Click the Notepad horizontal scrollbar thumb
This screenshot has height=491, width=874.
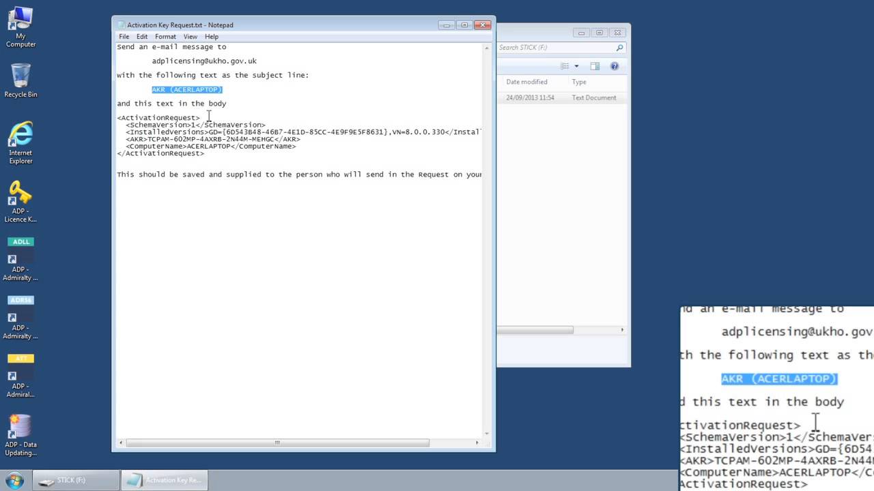click(278, 443)
